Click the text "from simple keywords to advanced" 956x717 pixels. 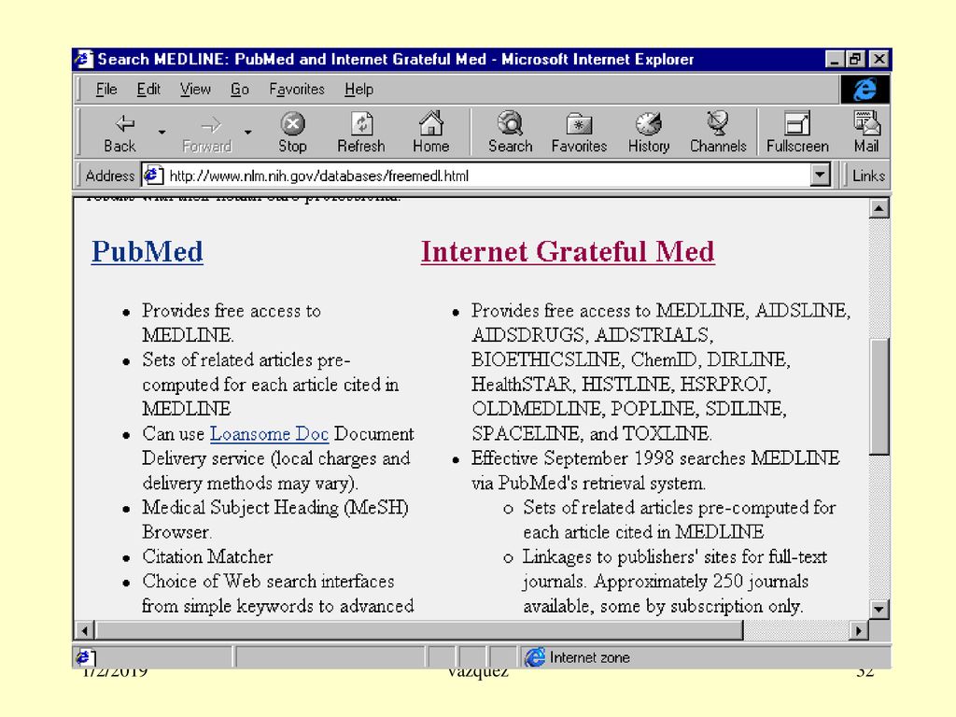(x=278, y=606)
